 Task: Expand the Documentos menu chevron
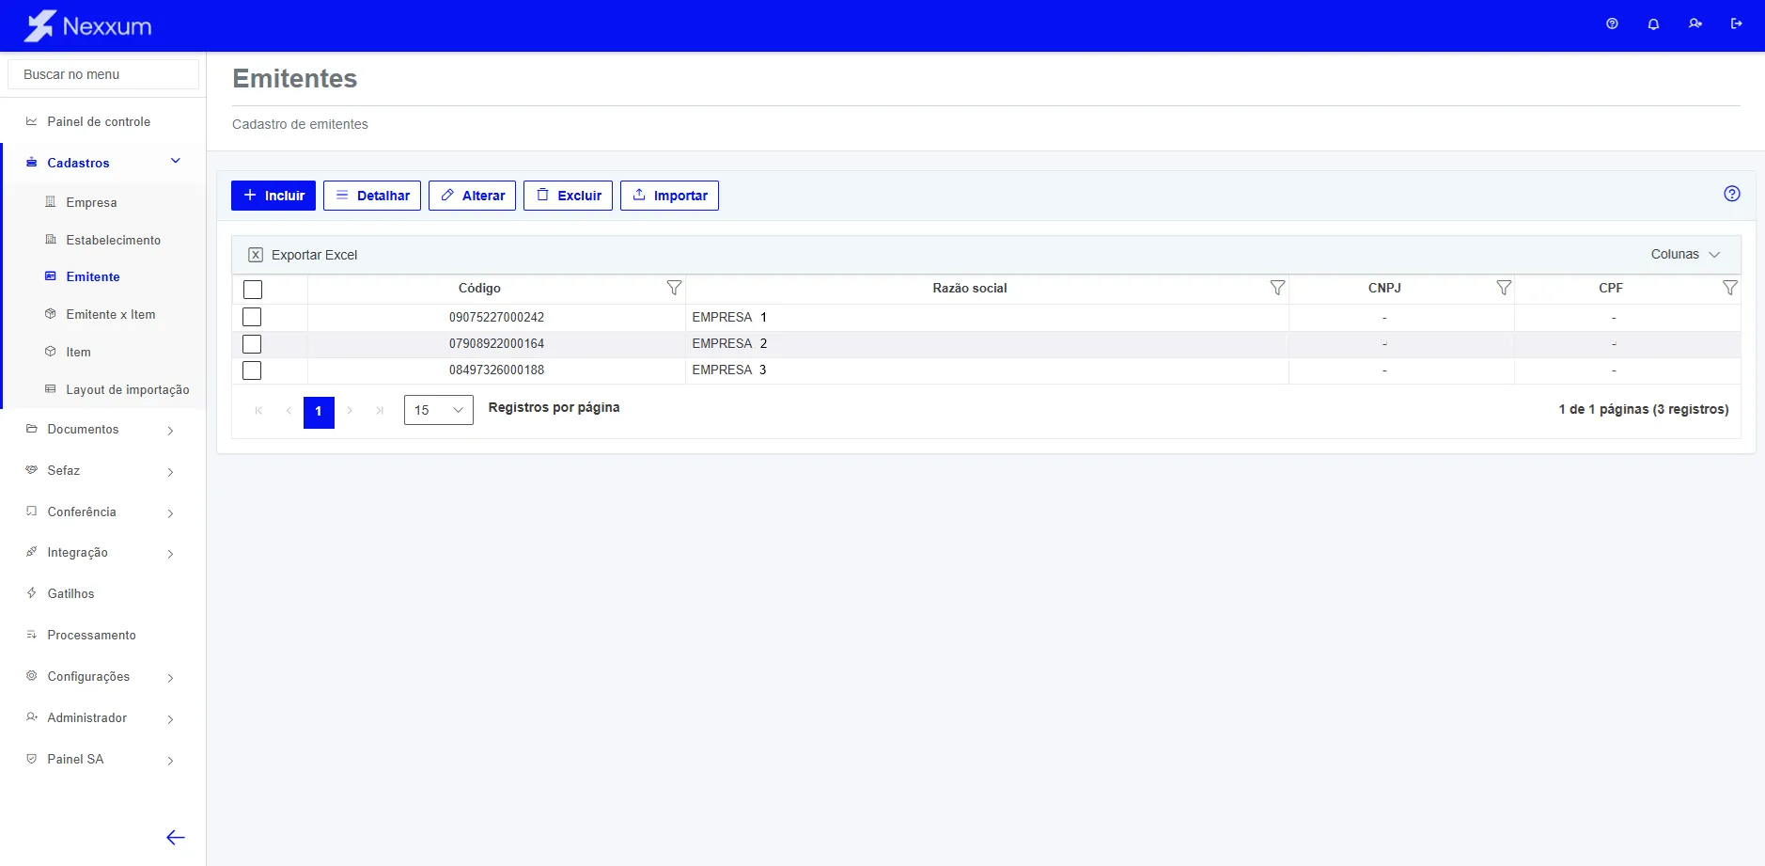click(x=170, y=430)
